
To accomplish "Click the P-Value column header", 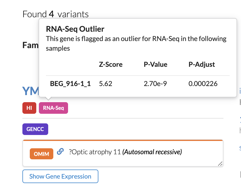I will coord(155,65).
